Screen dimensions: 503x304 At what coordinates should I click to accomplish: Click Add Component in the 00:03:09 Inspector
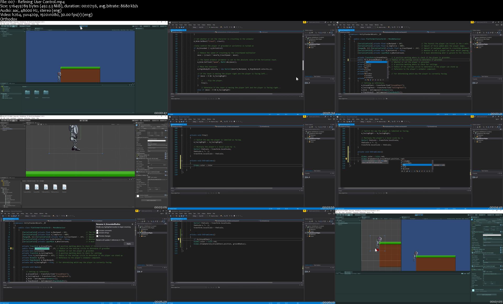click(151, 200)
